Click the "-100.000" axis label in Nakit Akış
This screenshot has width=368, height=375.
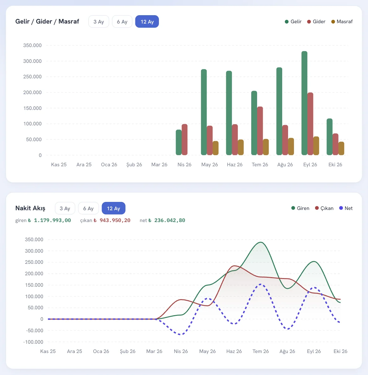33,342
